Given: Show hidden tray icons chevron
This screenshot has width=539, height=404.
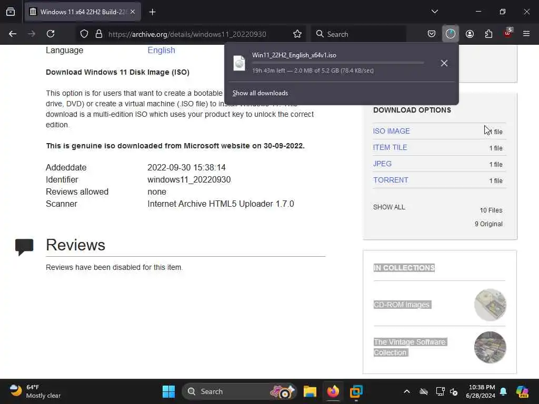Looking at the screenshot, I should pyautogui.click(x=407, y=391).
